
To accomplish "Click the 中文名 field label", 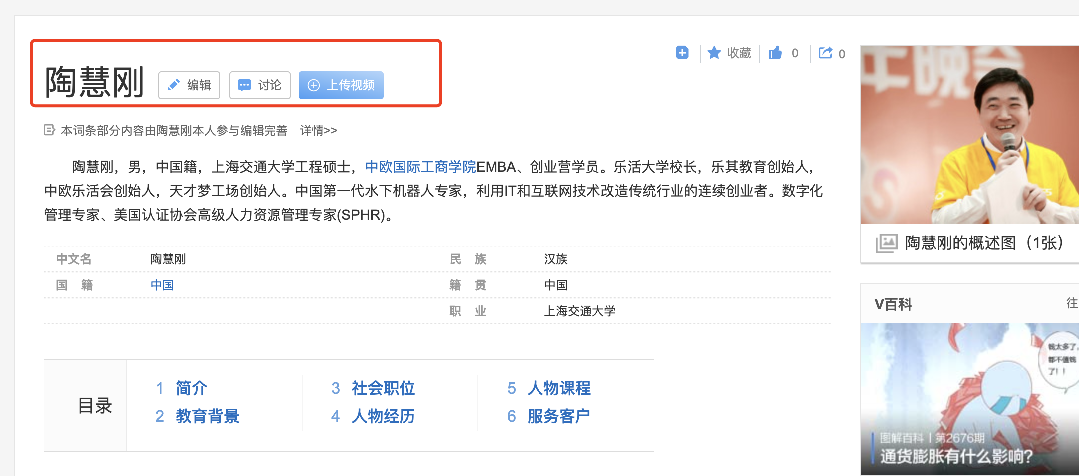I will tap(74, 259).
